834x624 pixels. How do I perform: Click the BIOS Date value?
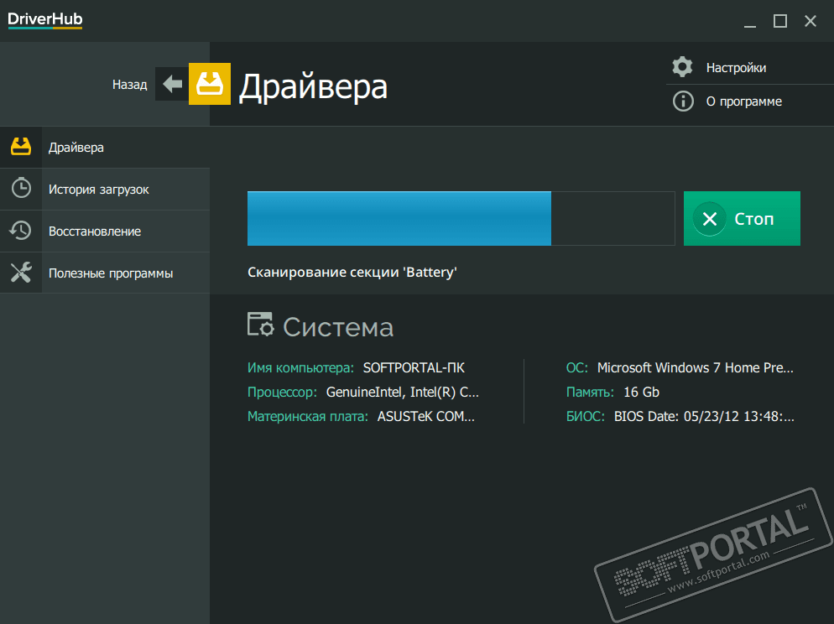click(x=704, y=416)
